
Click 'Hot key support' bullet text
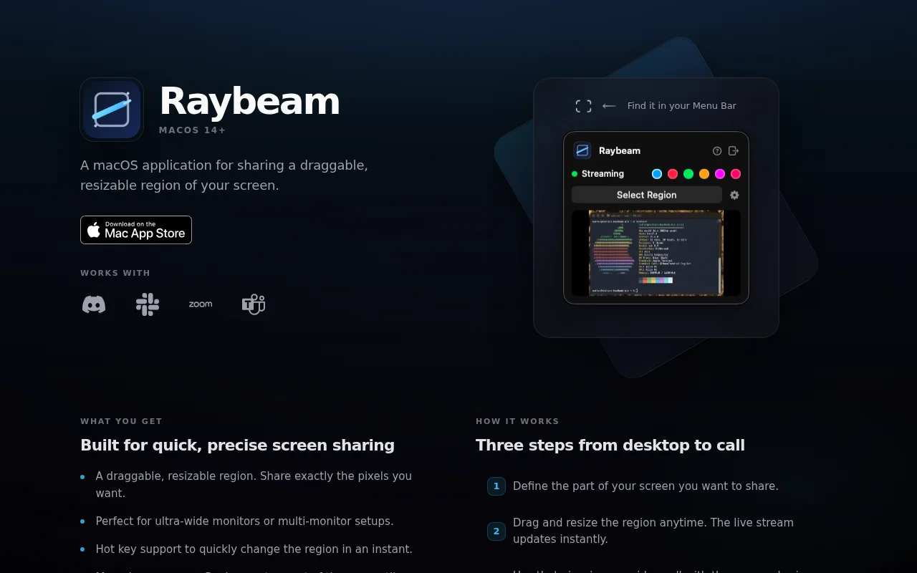(254, 549)
